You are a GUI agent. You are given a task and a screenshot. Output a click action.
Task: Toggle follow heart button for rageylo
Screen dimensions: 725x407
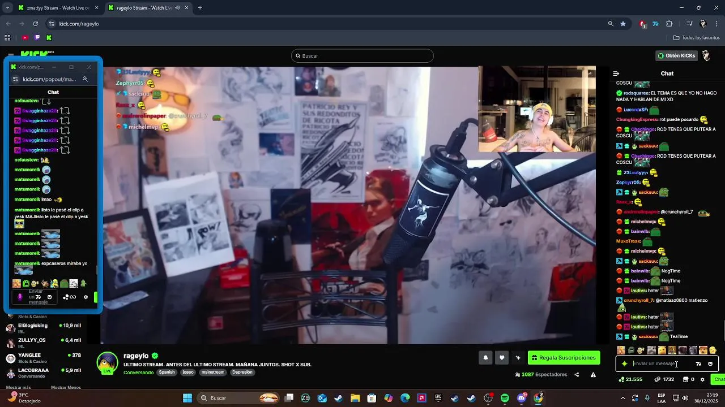click(x=502, y=357)
